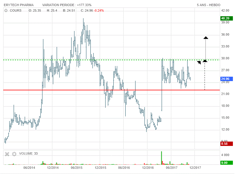Click the 36.00 price axis label
Viewport: 239px width, 174px height.
coord(225,35)
